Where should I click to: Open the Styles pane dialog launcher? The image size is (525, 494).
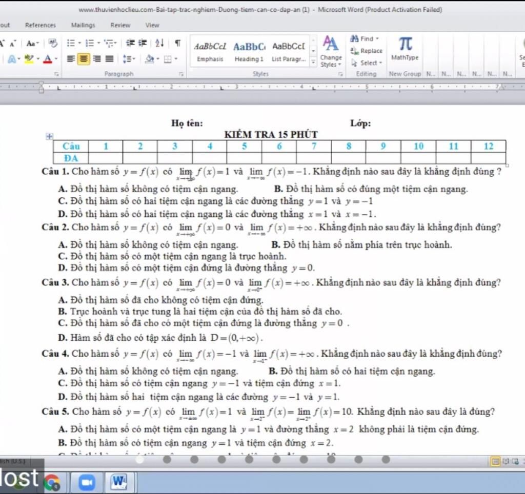pyautogui.click(x=340, y=74)
